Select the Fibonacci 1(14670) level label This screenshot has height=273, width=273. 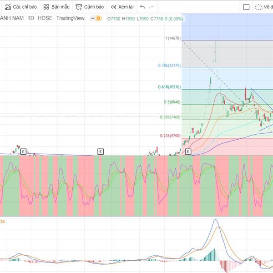tap(173, 38)
